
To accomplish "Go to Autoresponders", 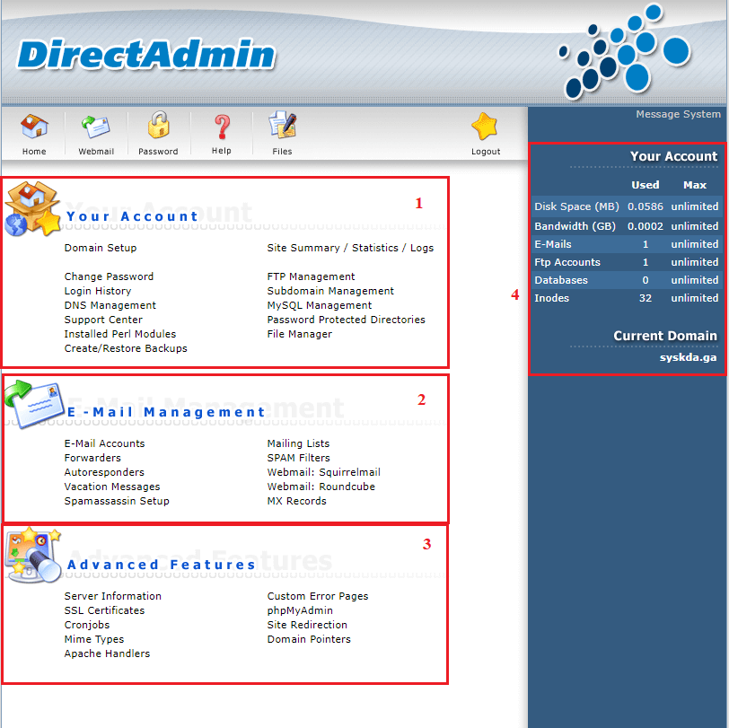I will point(104,472).
